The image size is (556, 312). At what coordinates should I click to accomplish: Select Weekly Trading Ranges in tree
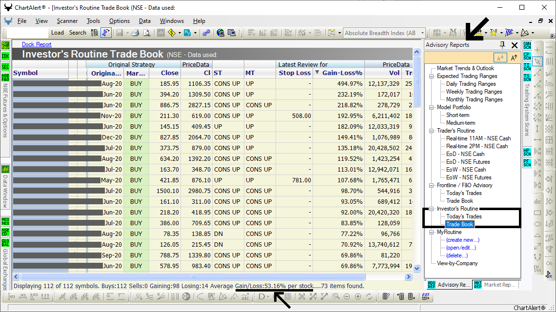[474, 92]
